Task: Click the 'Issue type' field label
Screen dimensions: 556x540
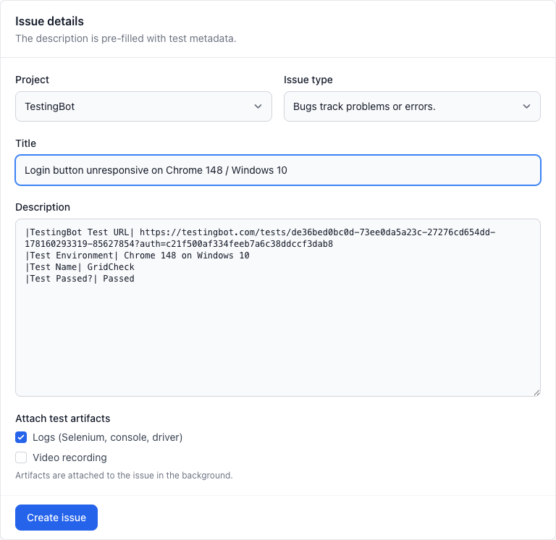Action: pos(308,80)
